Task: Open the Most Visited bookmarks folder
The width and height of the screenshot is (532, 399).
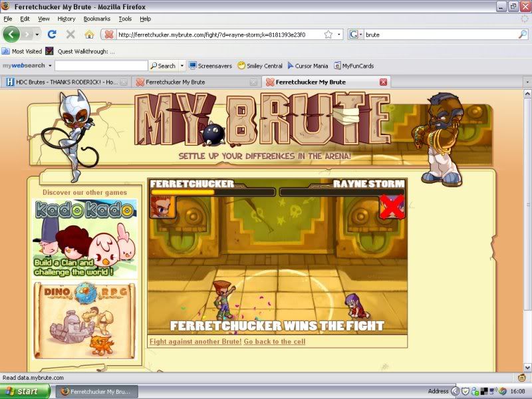Action: coord(22,51)
